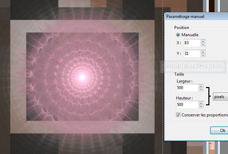Screen dimensions: 228x154
Task: Toggle Conserver les proportions checkbox
Action: [178, 115]
